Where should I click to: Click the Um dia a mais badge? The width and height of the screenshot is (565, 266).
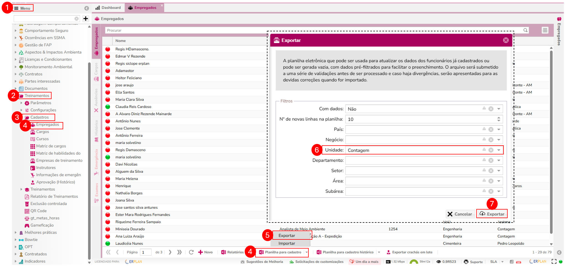(x=364, y=262)
